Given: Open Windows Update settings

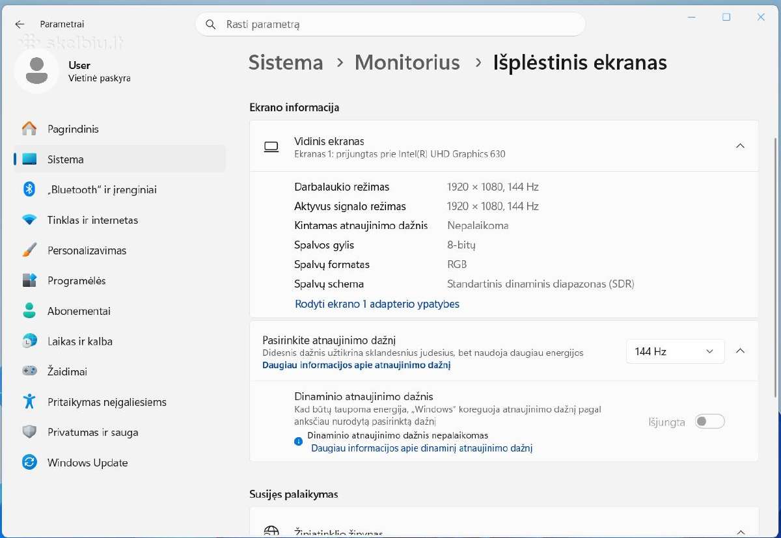Looking at the screenshot, I should [x=119, y=463].
